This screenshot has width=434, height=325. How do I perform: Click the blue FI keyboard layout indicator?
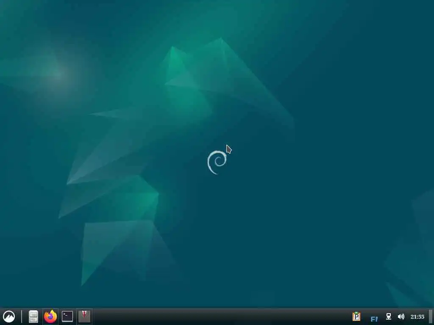(x=374, y=319)
